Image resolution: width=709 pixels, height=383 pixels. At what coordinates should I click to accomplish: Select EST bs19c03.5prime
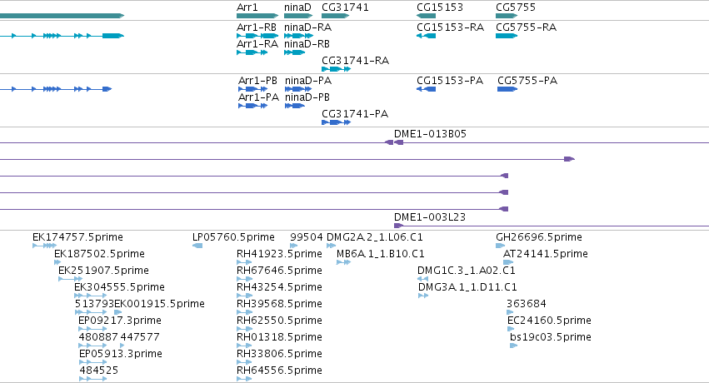click(x=551, y=338)
